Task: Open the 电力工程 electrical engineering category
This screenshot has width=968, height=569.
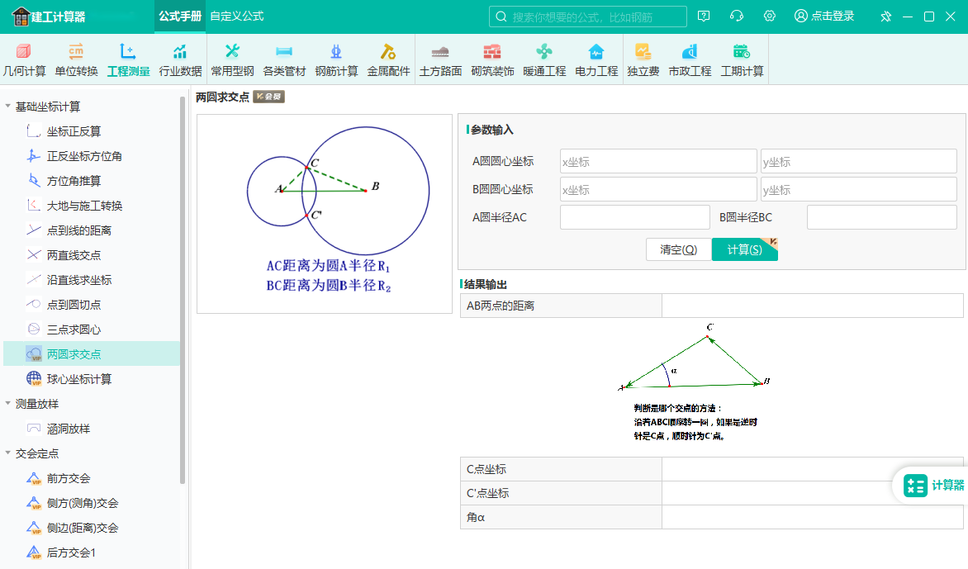Action: [596, 59]
